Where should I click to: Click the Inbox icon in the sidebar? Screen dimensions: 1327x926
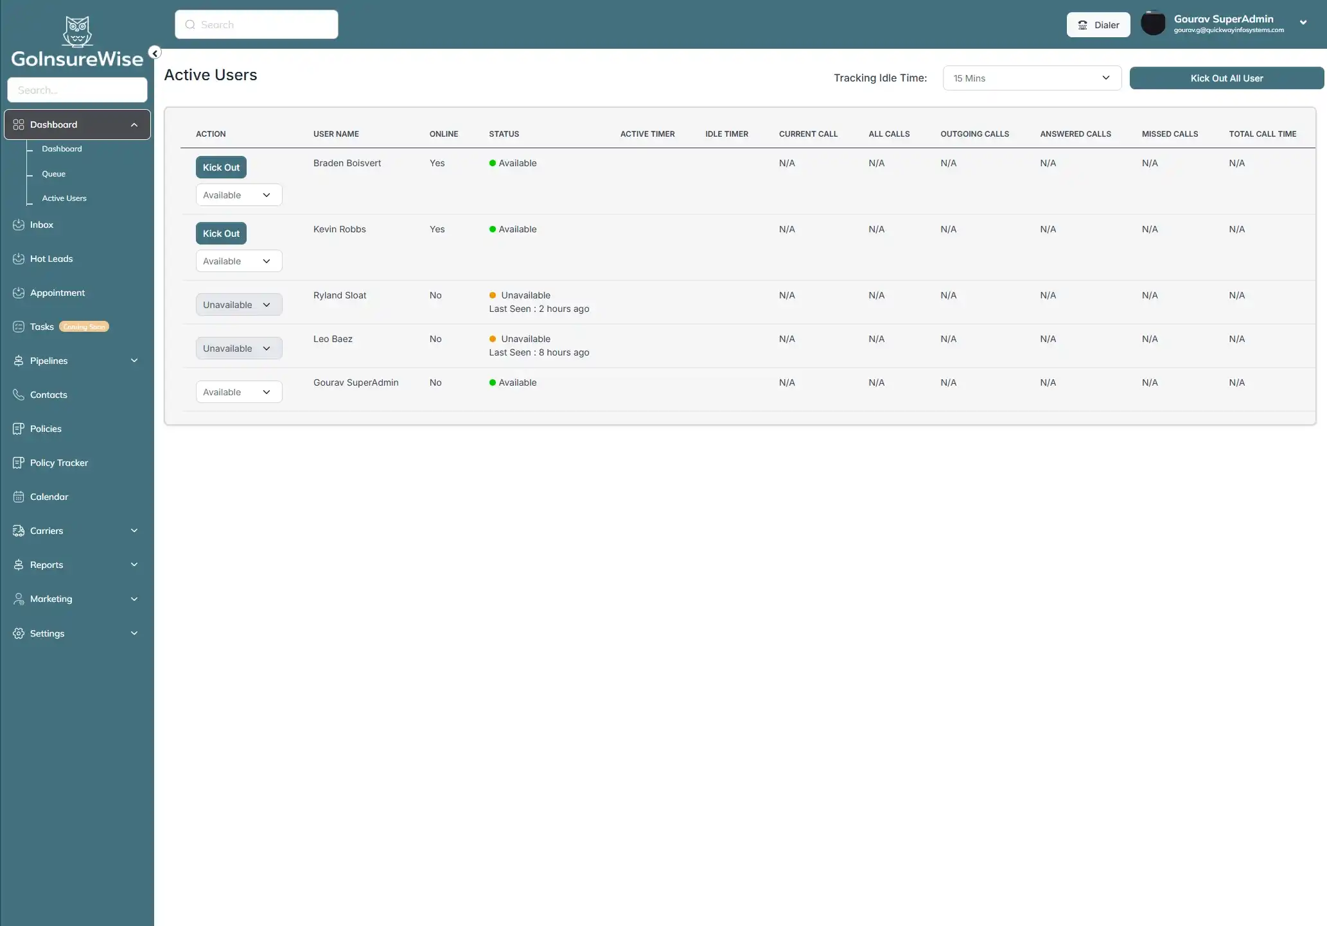[x=19, y=225]
